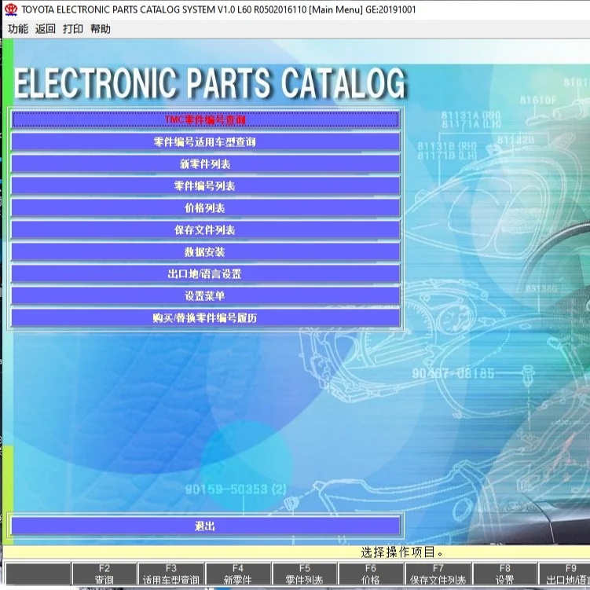Screen dimensions: 590x590
Task: Click the F7 保存文件列表 function key
Action: click(x=438, y=574)
